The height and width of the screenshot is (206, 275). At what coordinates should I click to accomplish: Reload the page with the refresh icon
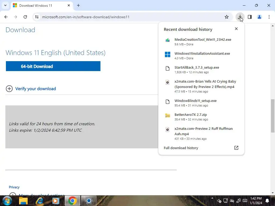[25, 17]
